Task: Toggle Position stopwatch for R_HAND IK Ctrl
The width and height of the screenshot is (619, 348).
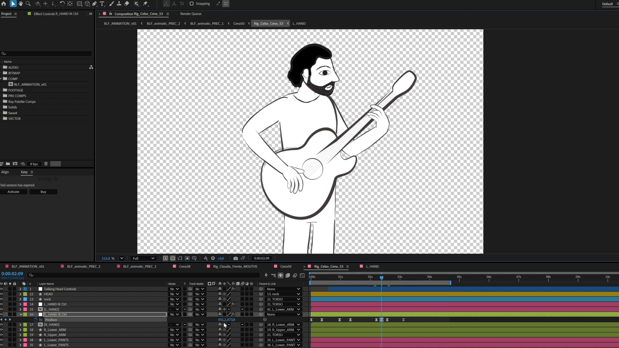Action: click(36, 320)
